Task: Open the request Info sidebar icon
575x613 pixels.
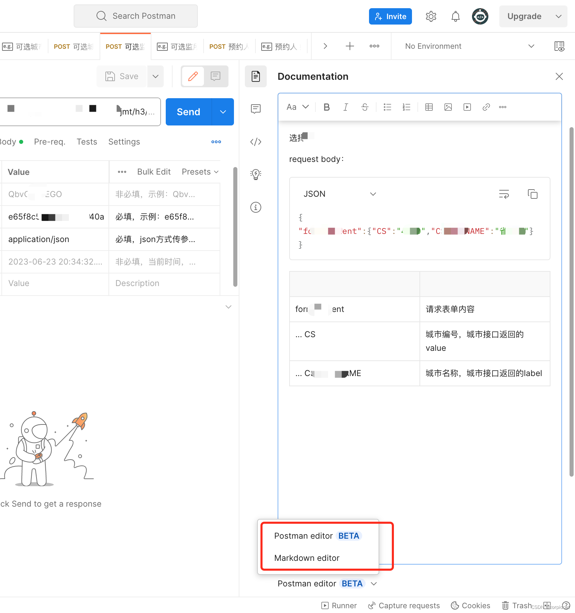Action: 256,207
